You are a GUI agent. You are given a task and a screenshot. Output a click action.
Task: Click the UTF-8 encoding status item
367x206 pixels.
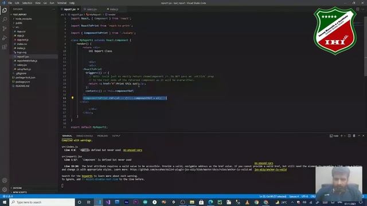[304, 196]
